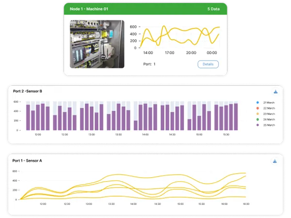The image size is (291, 218).
Task: Click the download icon for Port 2 - Sensor B
Action: (275, 92)
